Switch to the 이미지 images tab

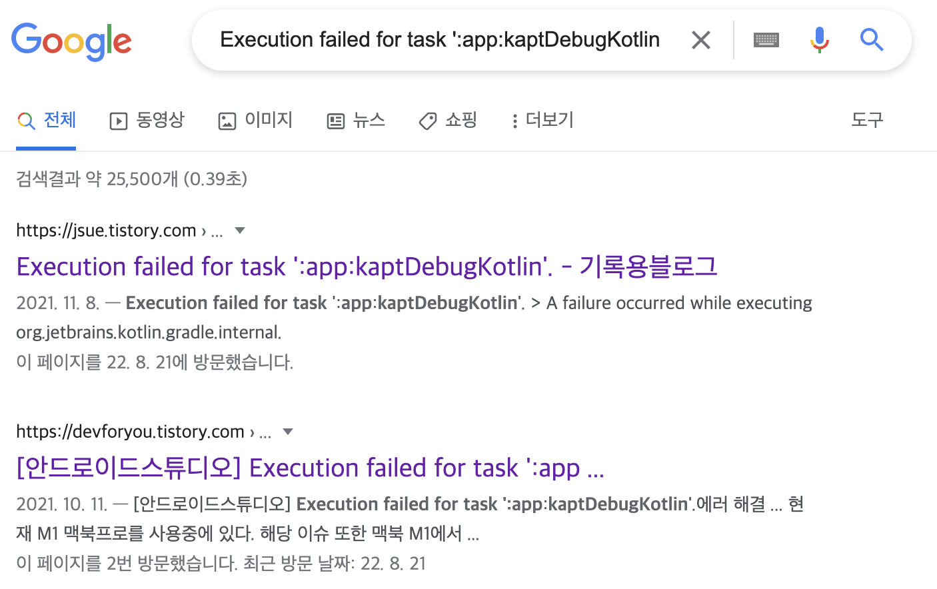point(256,121)
